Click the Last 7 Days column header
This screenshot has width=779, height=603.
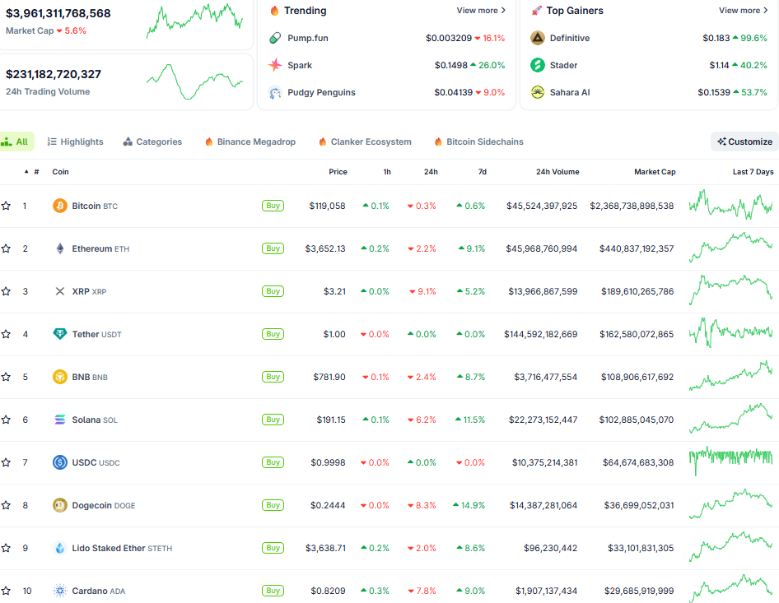click(753, 172)
